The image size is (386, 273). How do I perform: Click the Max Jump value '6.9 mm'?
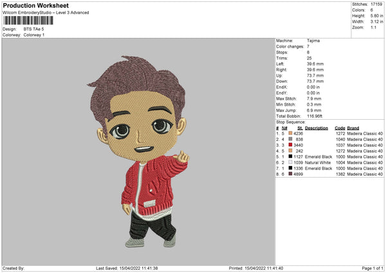pos(314,110)
